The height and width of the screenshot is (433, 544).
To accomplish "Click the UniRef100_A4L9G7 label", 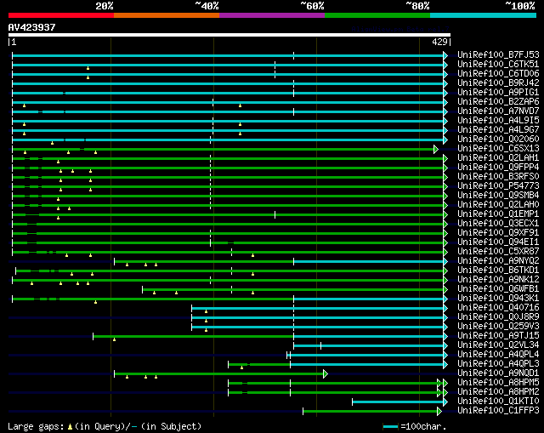I will pyautogui.click(x=498, y=130).
